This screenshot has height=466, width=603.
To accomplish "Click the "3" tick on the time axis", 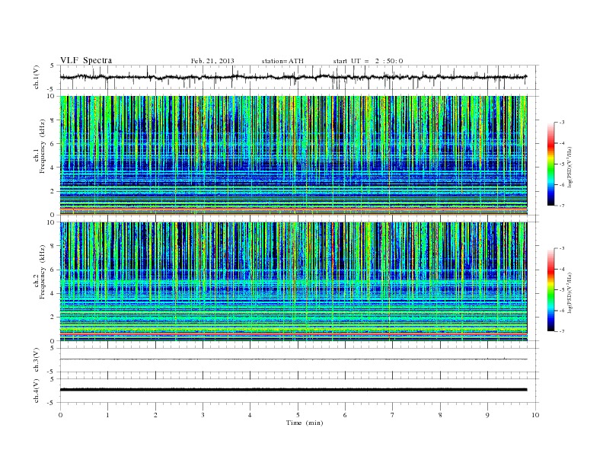I will coord(203,415).
